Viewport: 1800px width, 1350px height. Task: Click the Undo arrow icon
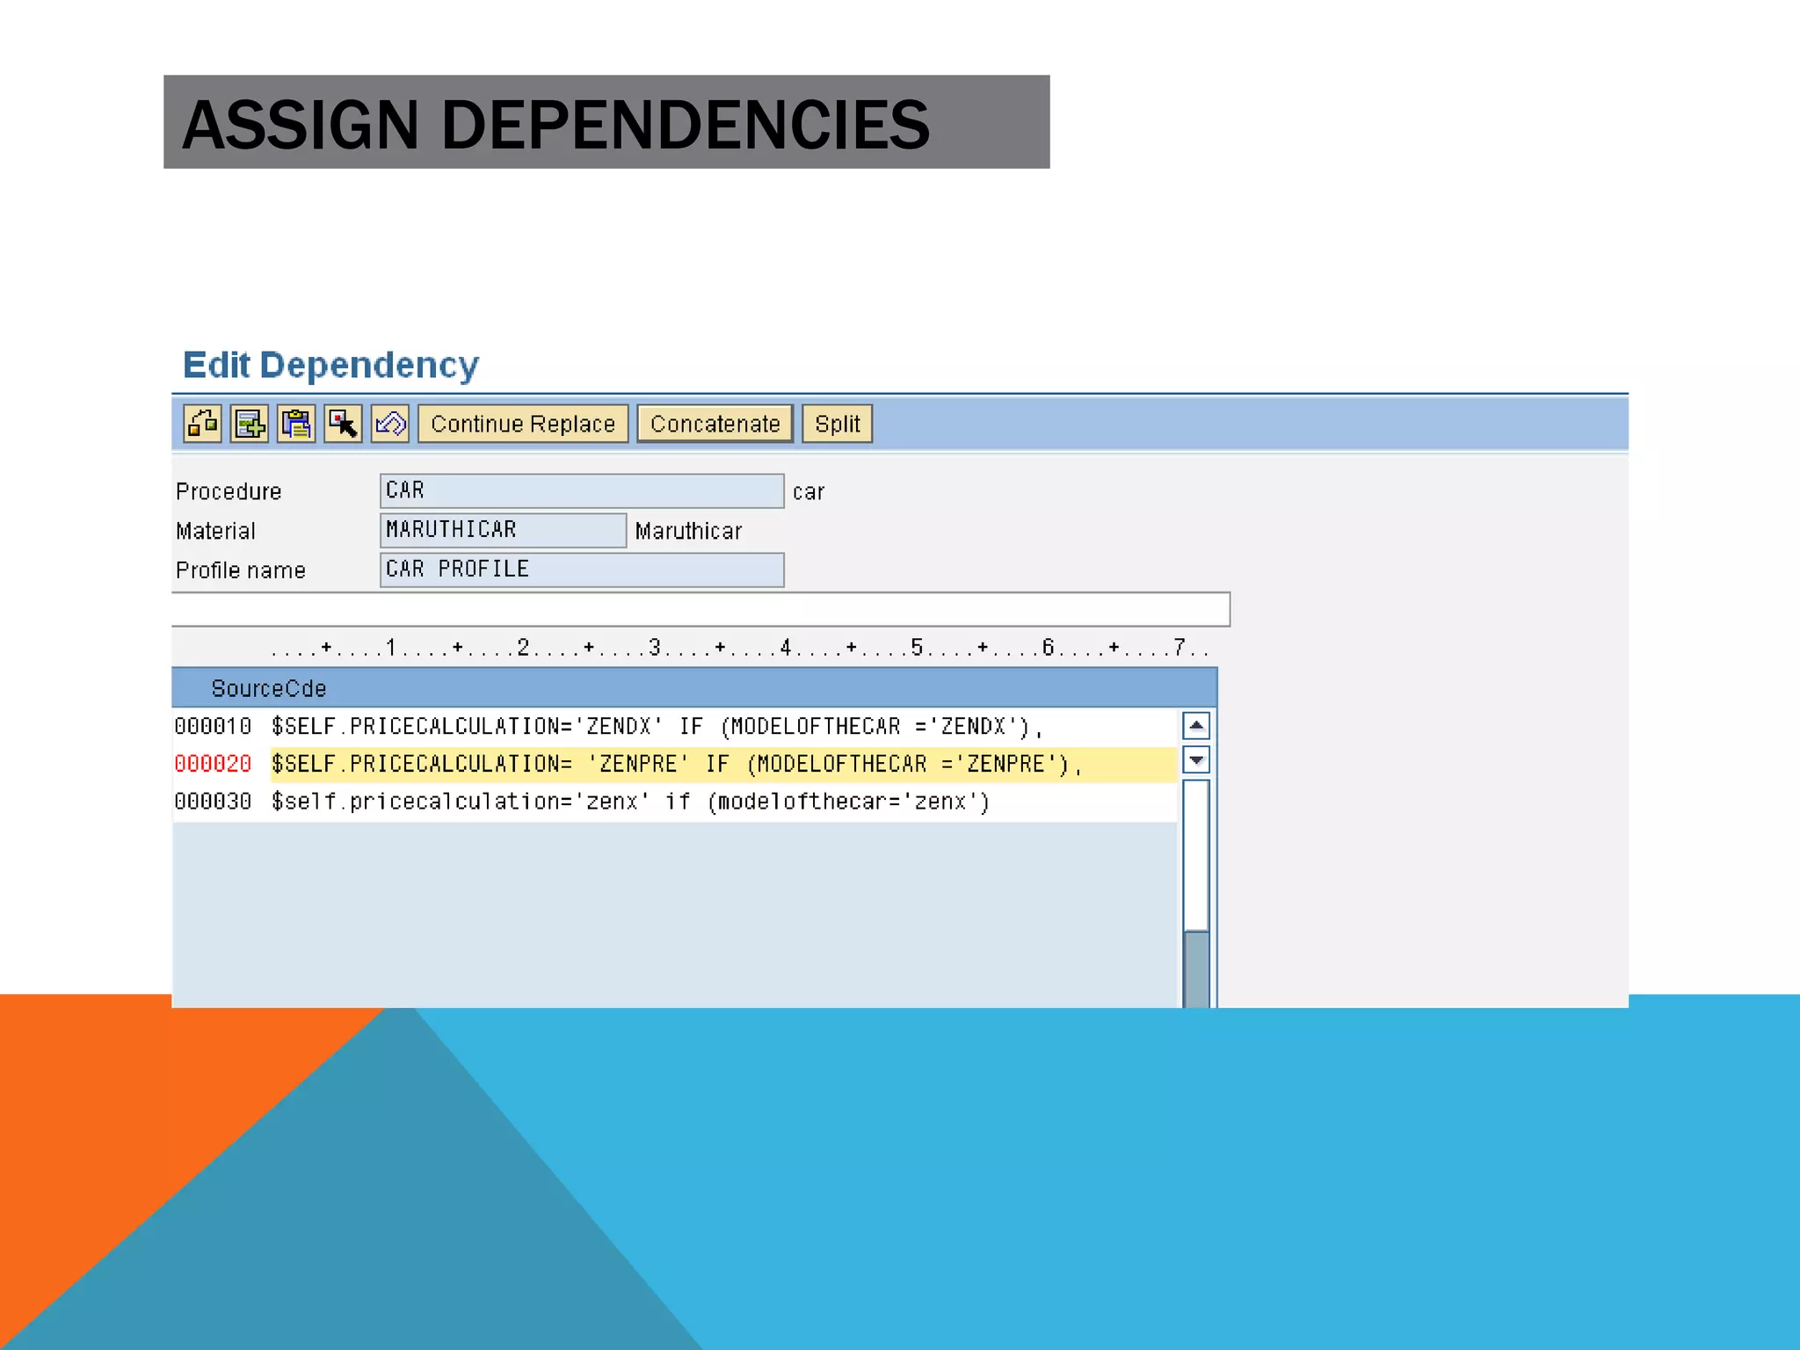tap(390, 424)
